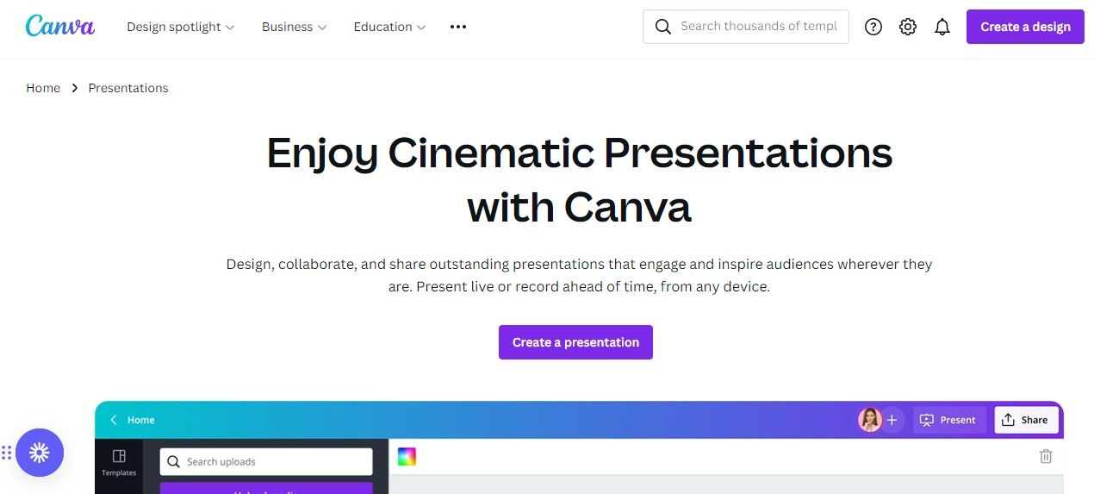Click the Share button in editor

click(x=1026, y=420)
